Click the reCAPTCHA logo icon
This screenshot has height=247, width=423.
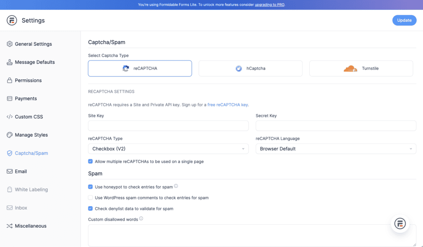coord(126,68)
